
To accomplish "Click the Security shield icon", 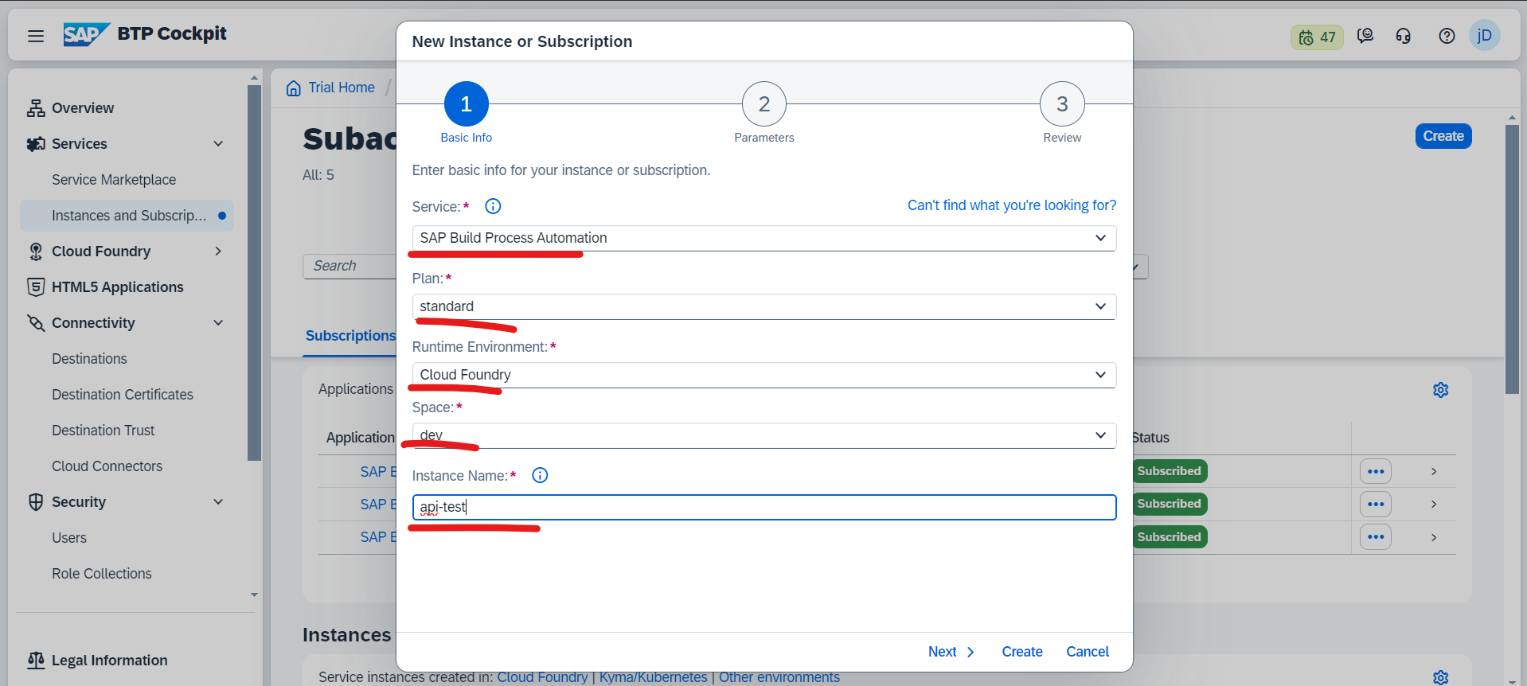I will [36, 502].
